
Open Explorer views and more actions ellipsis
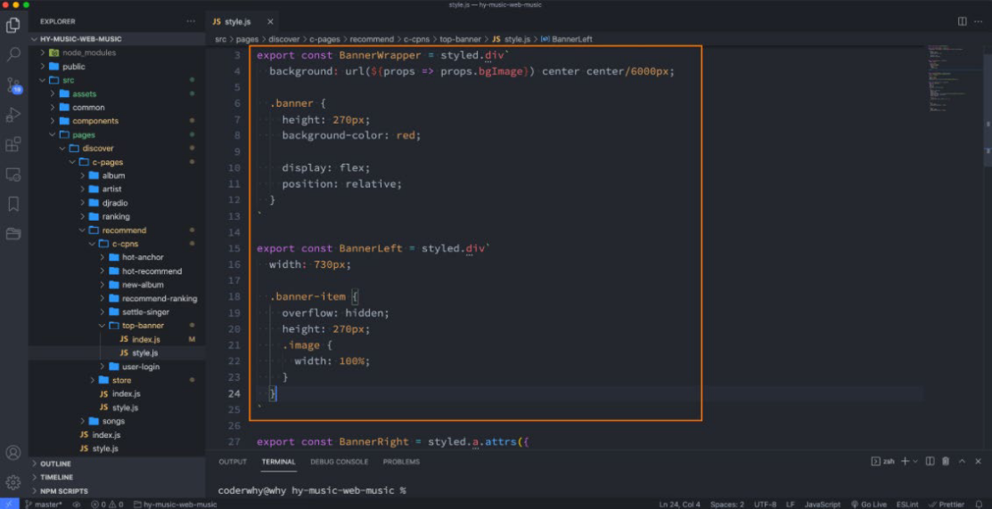click(191, 21)
